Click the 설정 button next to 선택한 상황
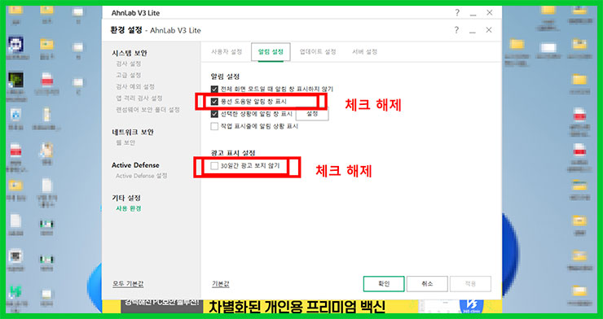 312,114
